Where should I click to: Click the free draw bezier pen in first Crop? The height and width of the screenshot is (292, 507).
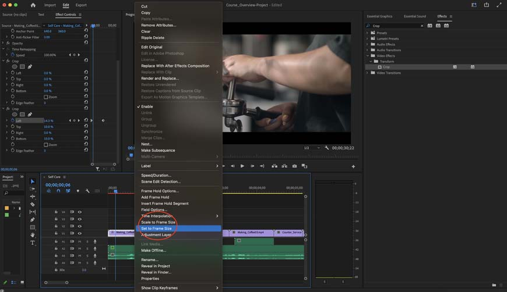point(30,67)
